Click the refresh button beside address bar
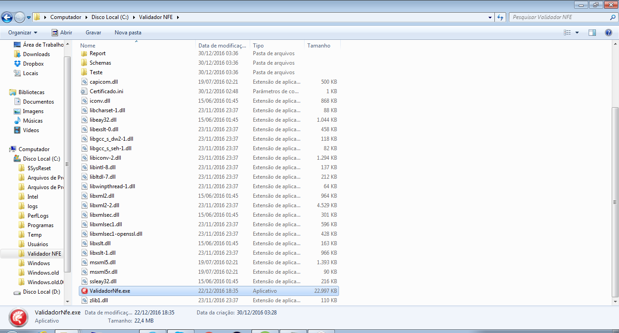The height and width of the screenshot is (333, 619). click(x=500, y=17)
